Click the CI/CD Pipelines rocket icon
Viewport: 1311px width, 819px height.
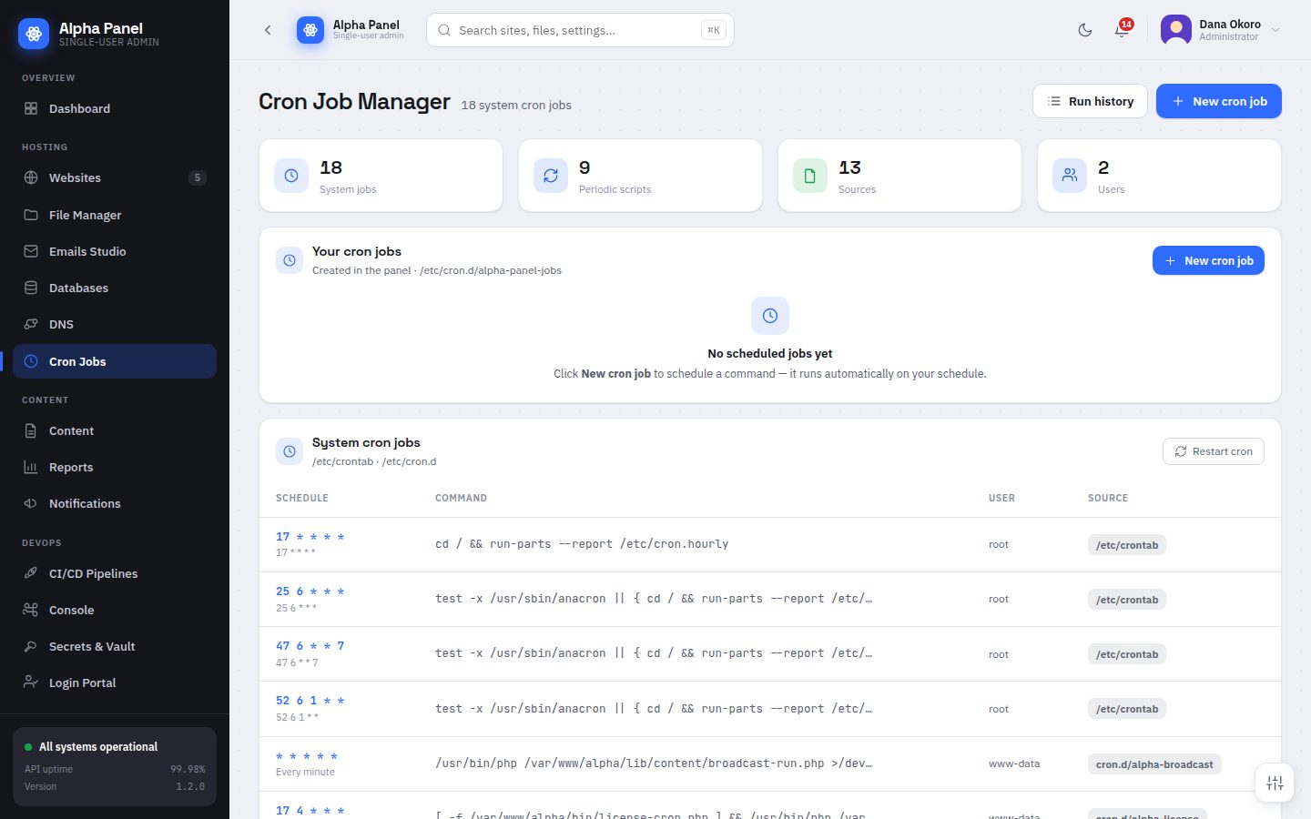[31, 573]
